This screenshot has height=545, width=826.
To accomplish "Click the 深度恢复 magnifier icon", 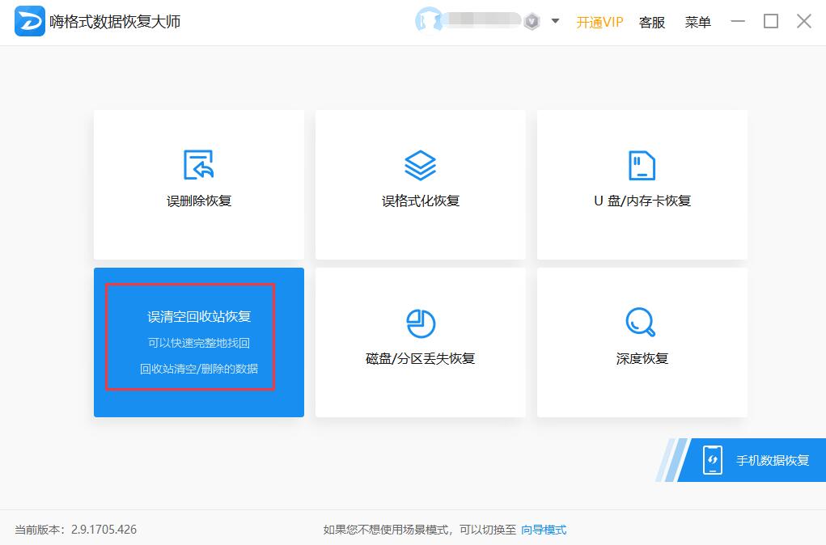I will 641,322.
